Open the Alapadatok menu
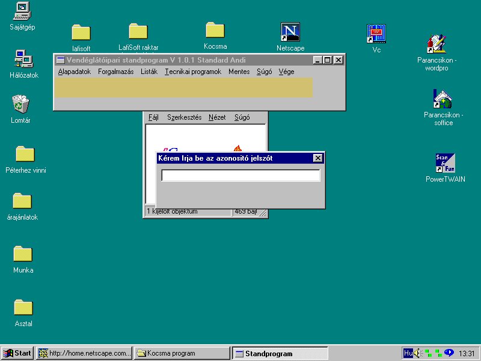 [x=74, y=72]
